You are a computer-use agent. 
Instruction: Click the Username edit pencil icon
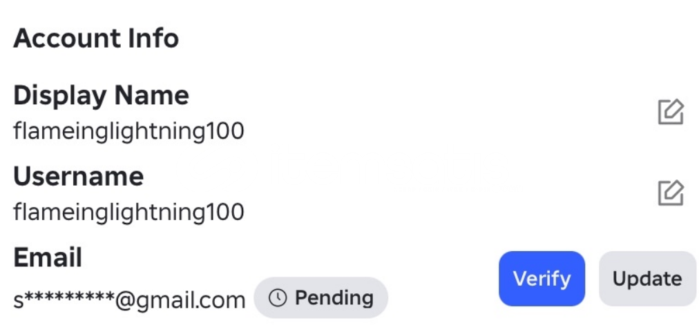670,193
